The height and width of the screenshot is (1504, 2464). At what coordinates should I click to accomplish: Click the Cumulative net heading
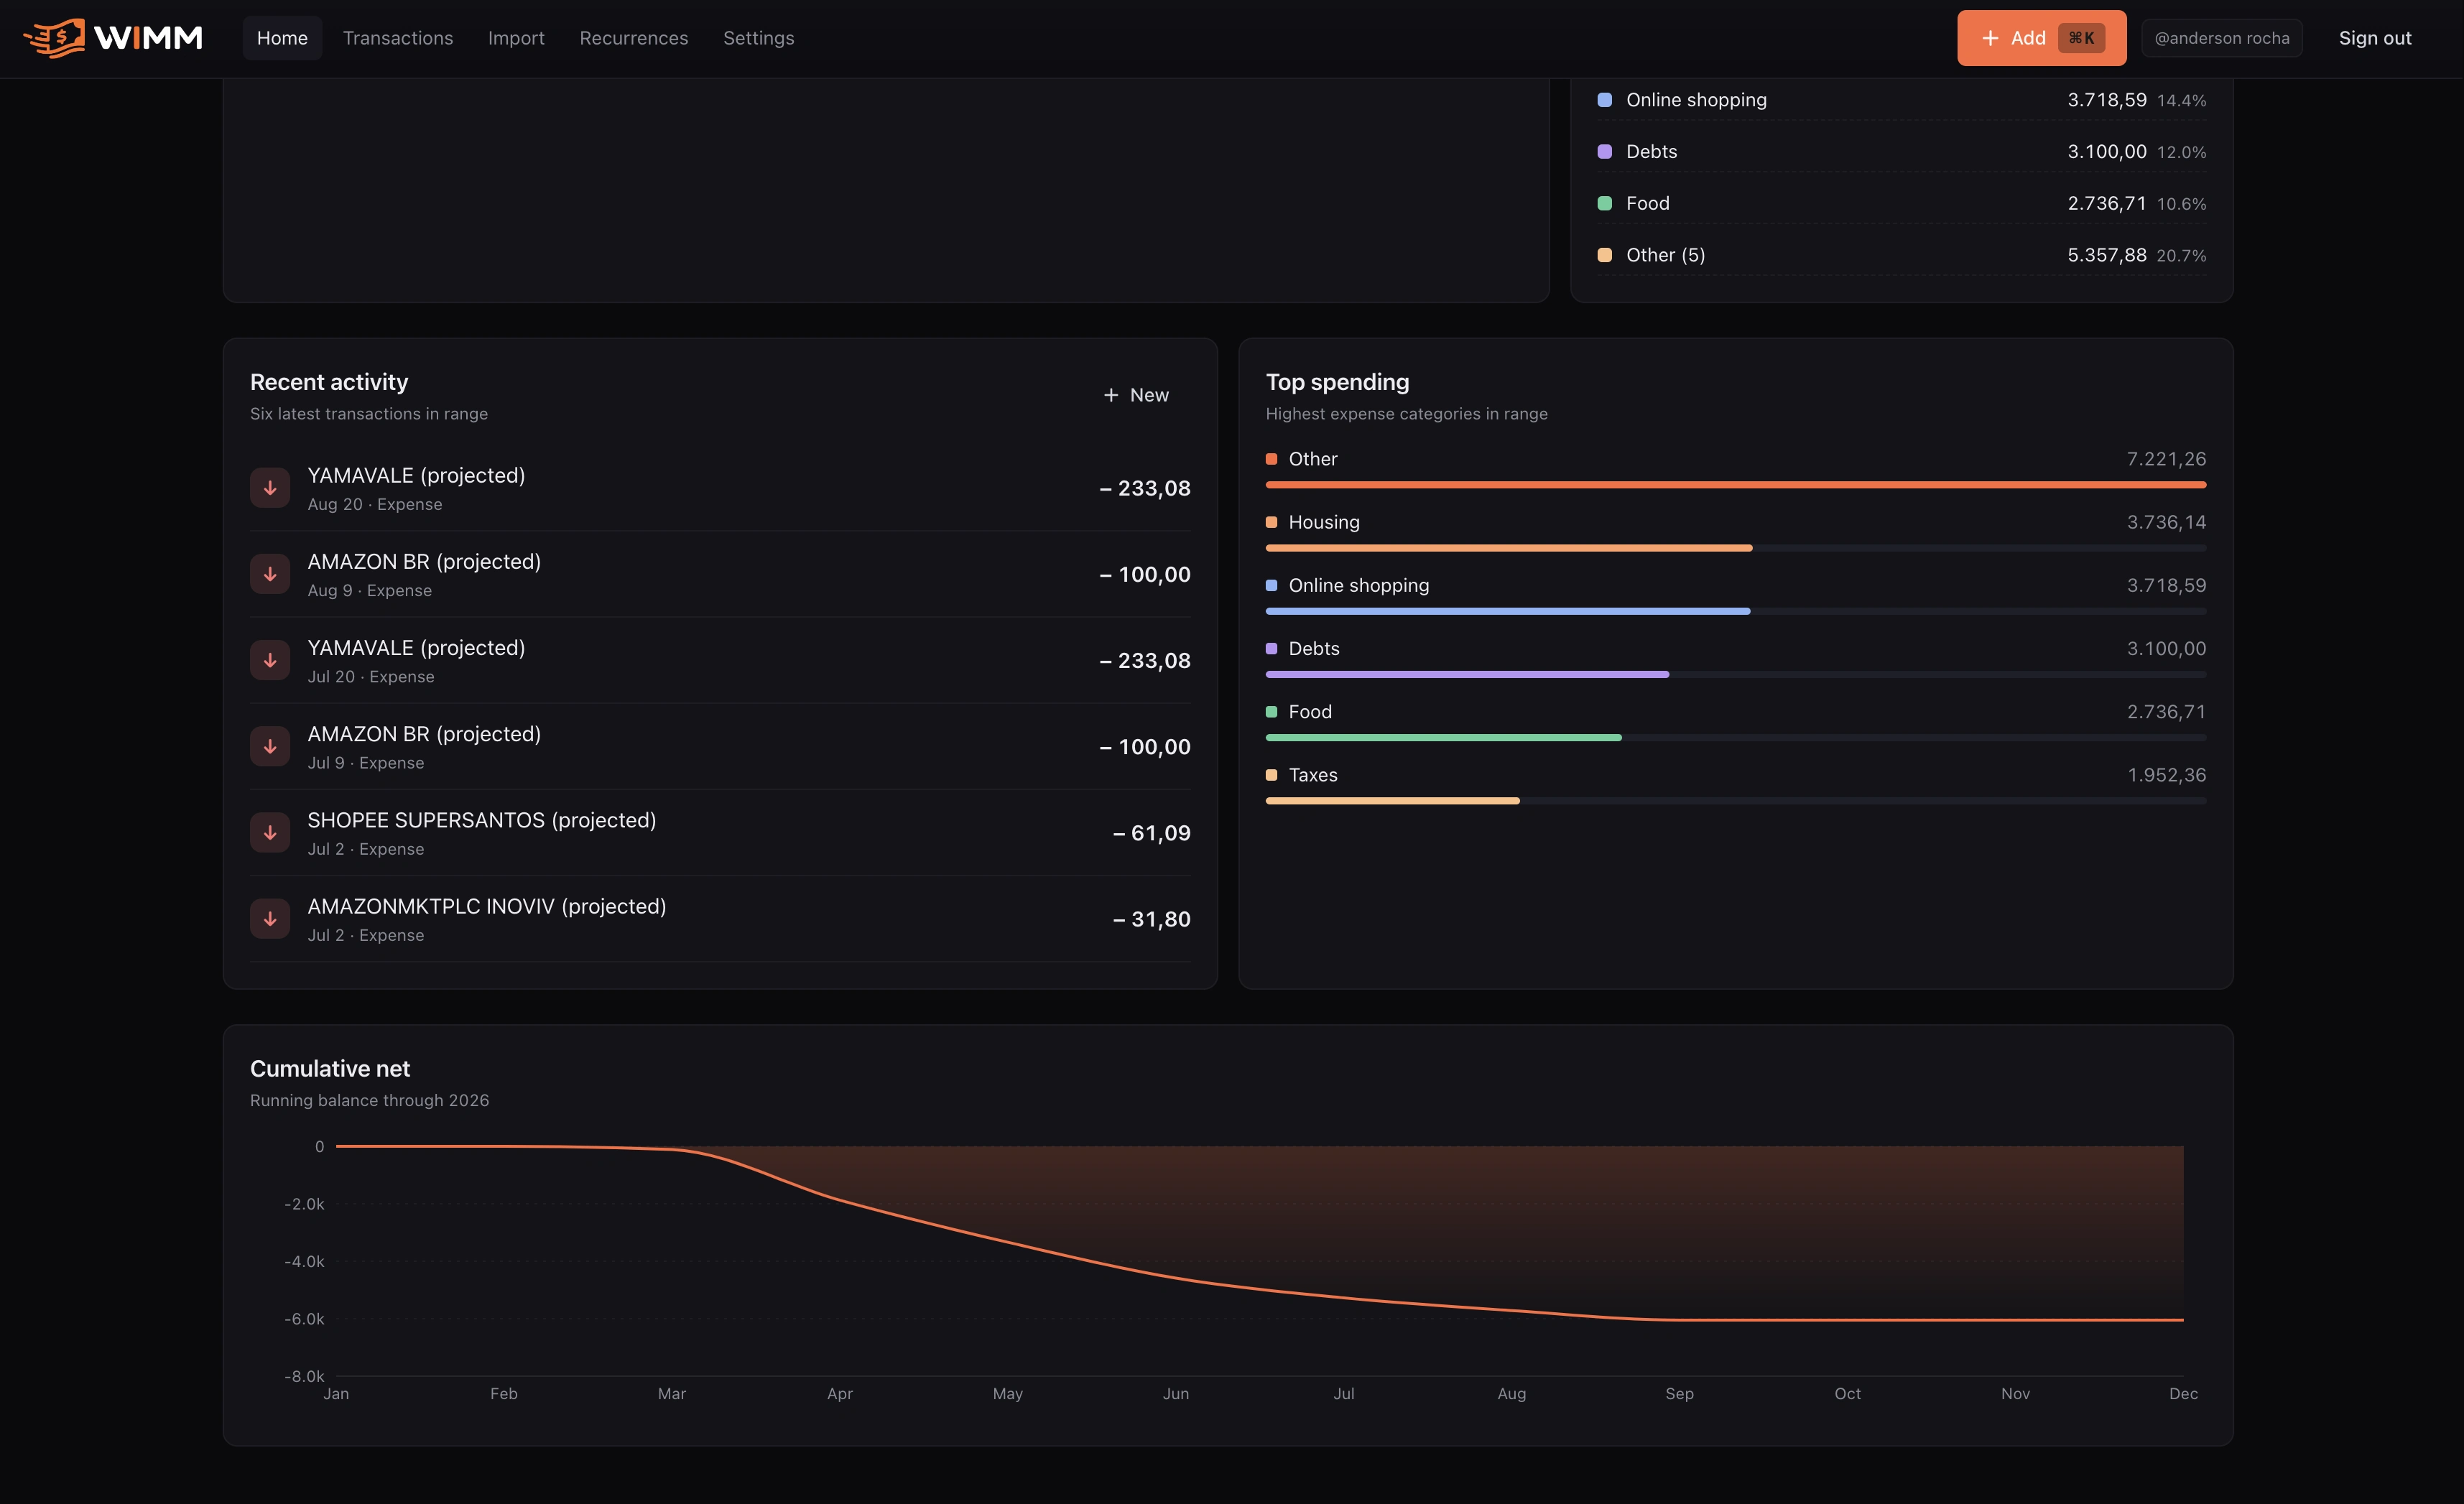point(330,1069)
